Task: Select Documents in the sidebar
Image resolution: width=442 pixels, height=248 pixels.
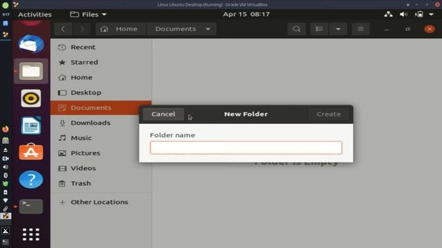Action: coord(101,107)
